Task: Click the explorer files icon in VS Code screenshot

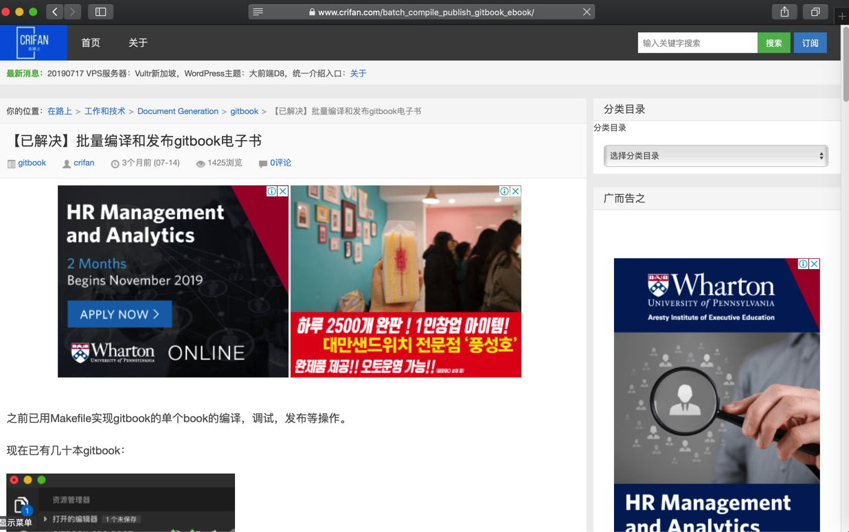Action: (21, 505)
